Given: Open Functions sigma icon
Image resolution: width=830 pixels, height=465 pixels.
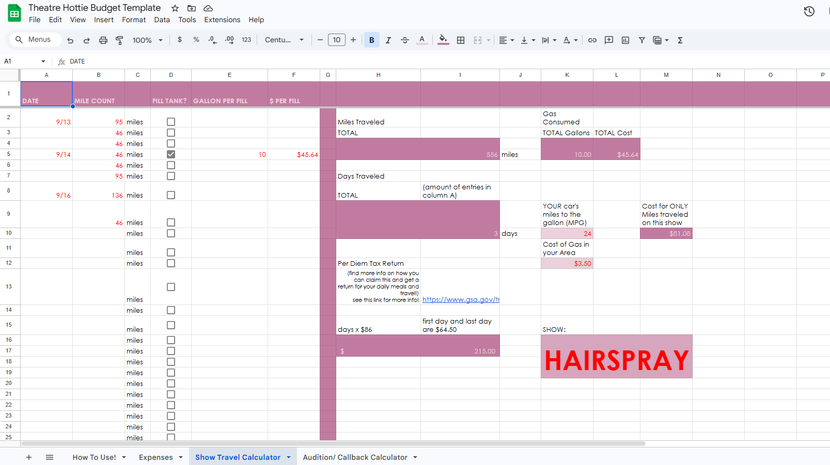Looking at the screenshot, I should pyautogui.click(x=680, y=40).
